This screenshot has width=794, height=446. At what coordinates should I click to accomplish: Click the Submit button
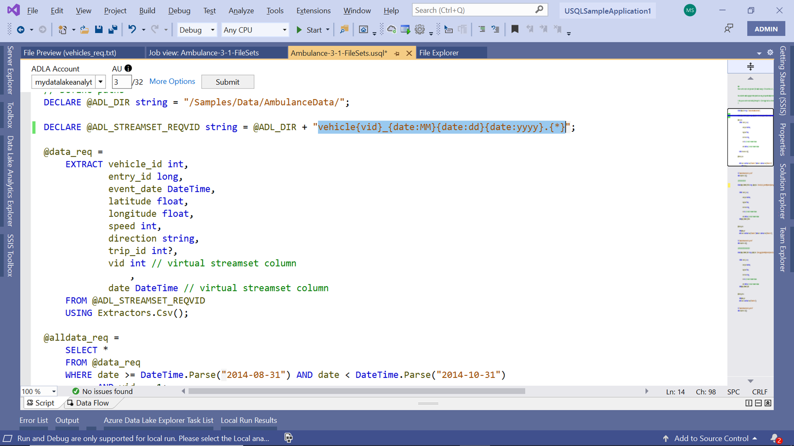(227, 82)
